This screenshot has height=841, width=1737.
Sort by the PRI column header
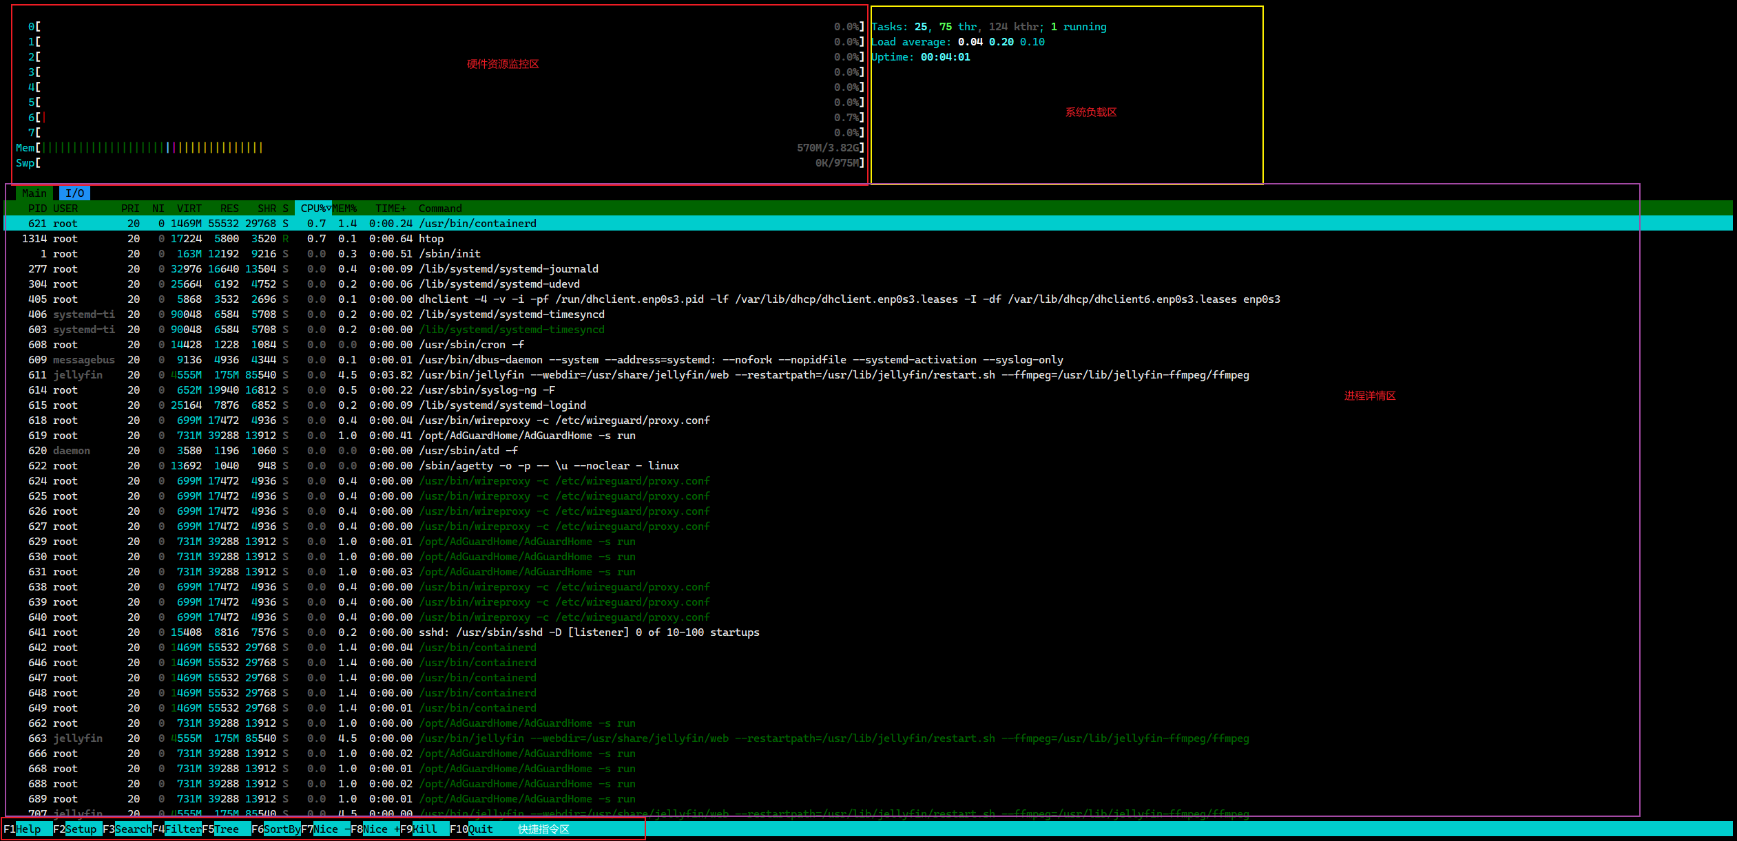pos(130,209)
